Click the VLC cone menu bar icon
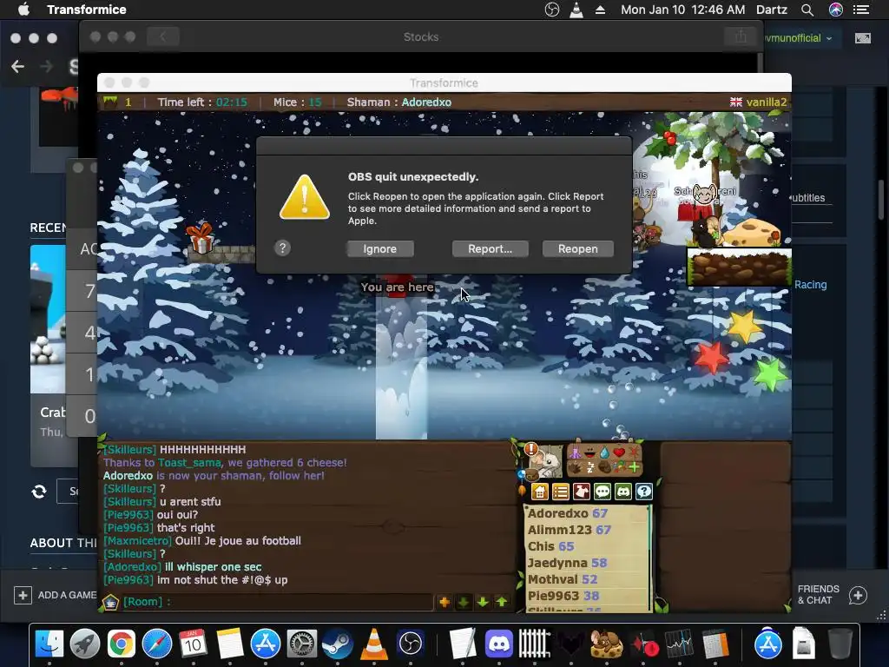The width and height of the screenshot is (889, 667). tap(576, 10)
